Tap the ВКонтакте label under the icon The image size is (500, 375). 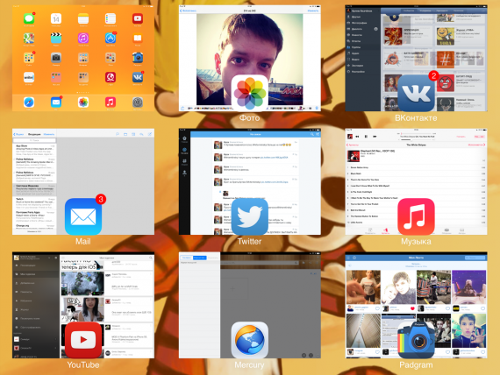(x=416, y=118)
